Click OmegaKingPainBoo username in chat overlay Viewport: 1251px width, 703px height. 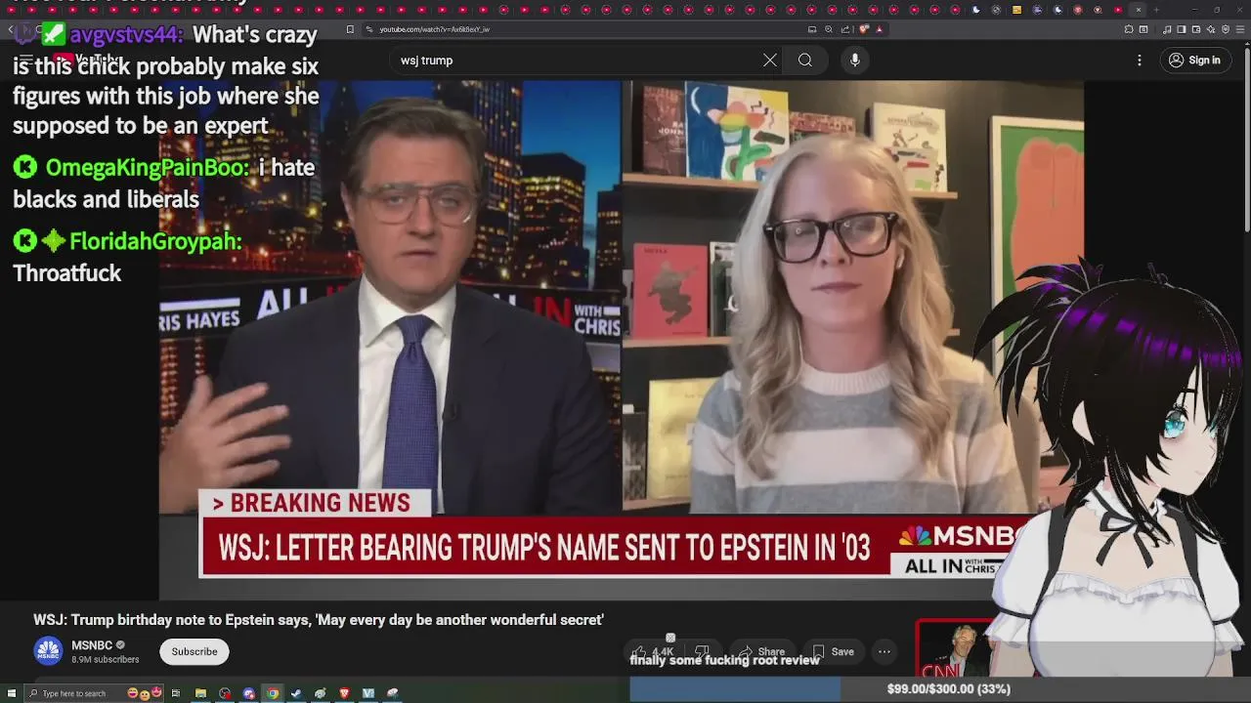click(147, 167)
